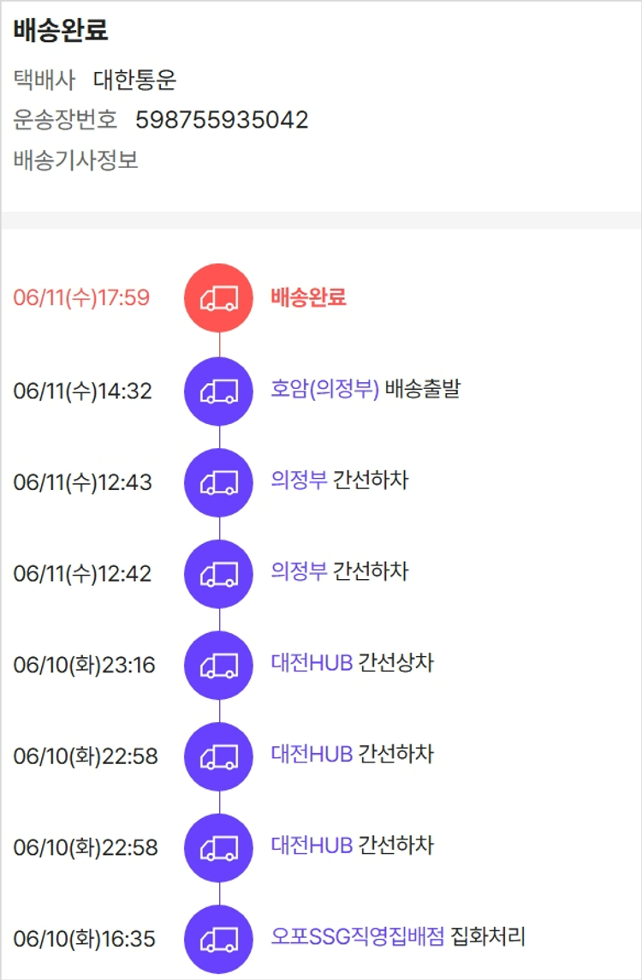Click the 배송기사정보 label
The height and width of the screenshot is (980, 642).
(x=76, y=160)
